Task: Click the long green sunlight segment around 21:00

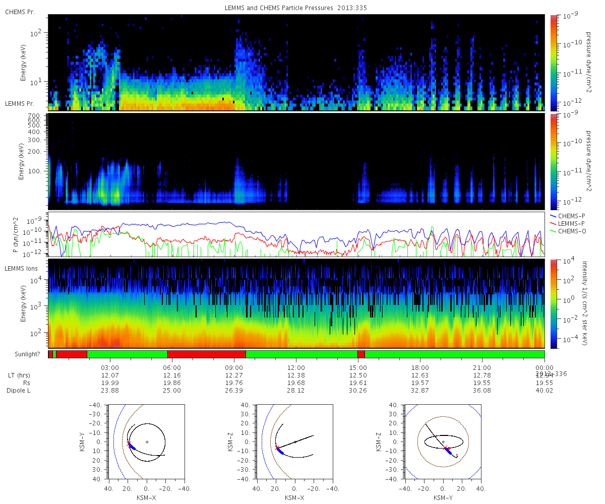Action: pyautogui.click(x=455, y=354)
